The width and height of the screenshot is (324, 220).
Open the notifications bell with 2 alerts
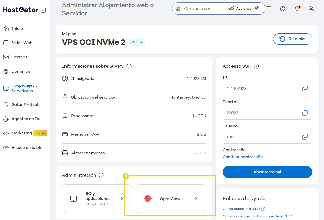(297, 8)
